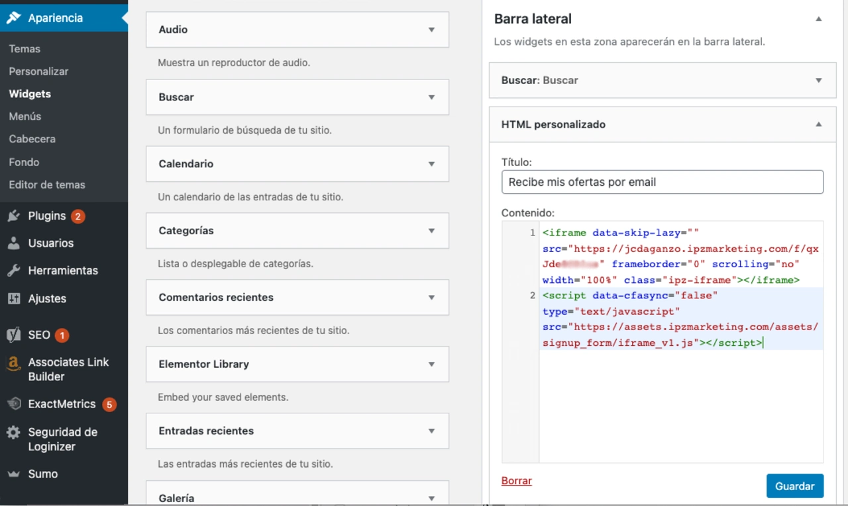The image size is (848, 506).
Task: Click the HTML personalizado widget title
Action: point(553,124)
